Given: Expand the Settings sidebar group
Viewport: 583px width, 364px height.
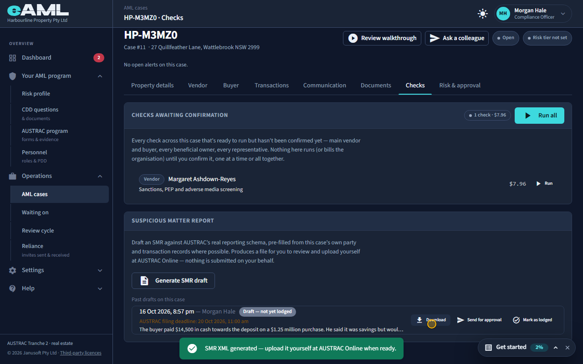Looking at the screenshot, I should [x=100, y=270].
